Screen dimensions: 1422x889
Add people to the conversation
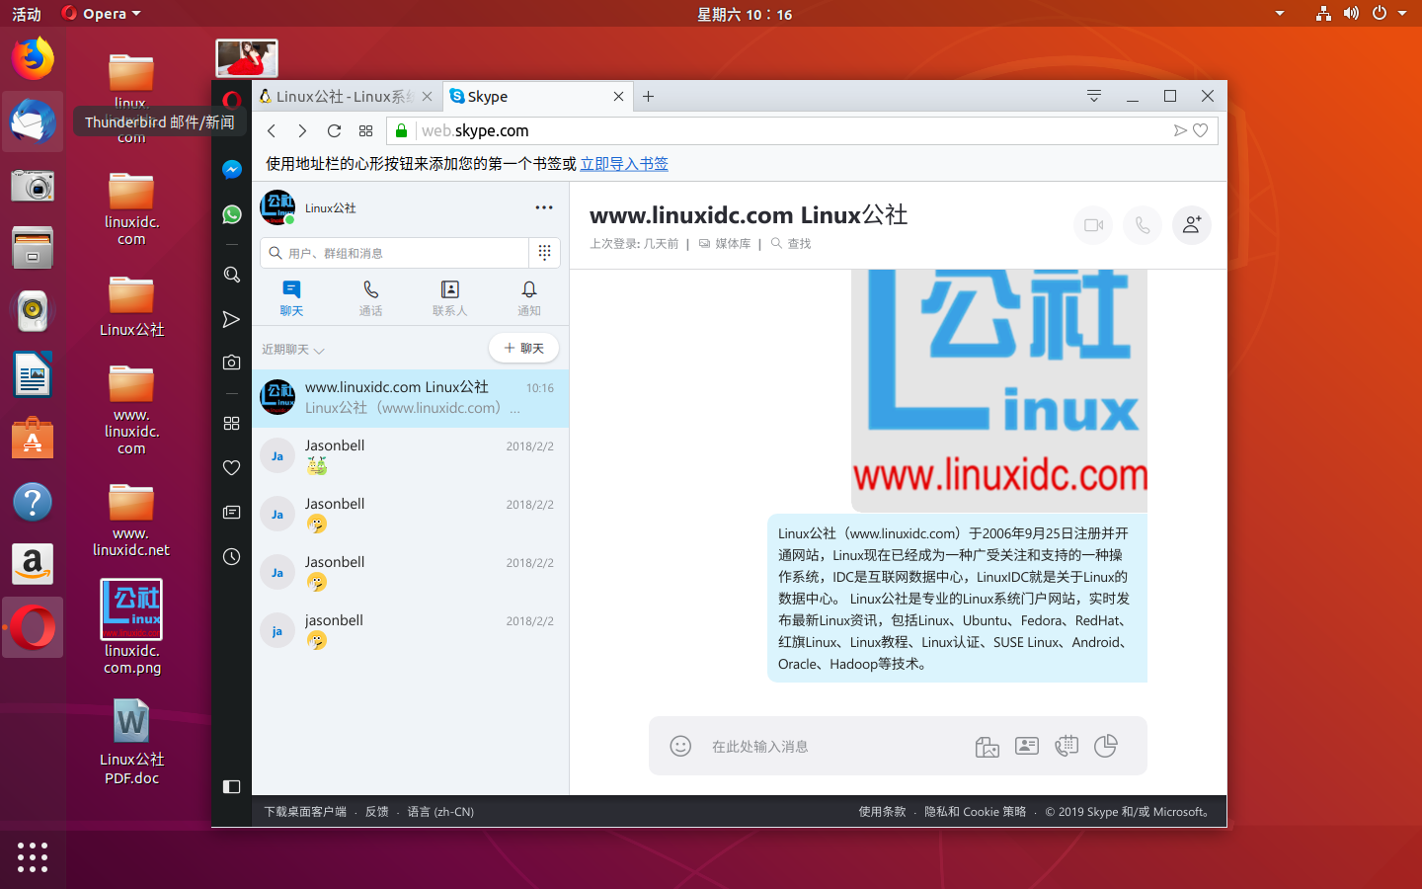1192,225
